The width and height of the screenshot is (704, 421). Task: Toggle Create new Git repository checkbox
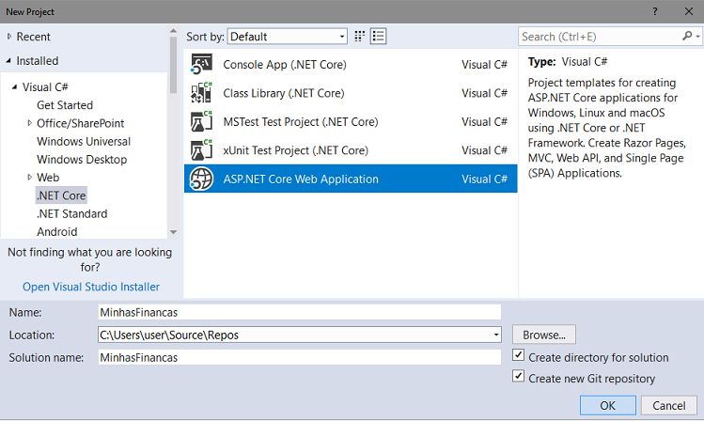pos(518,376)
